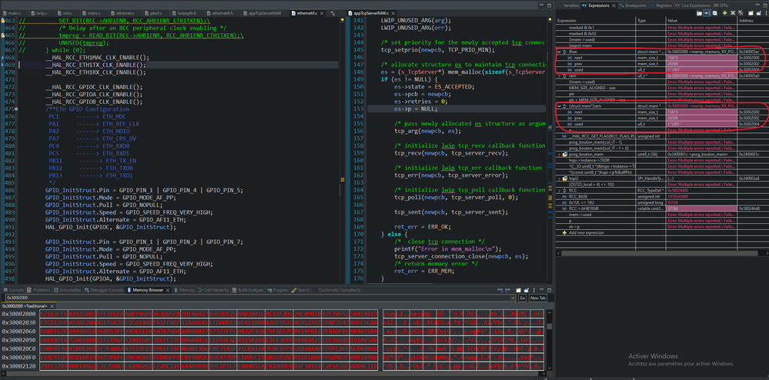Maximize the bottom Memory Browser panel
This screenshot has width=769, height=380.
pyautogui.click(x=549, y=290)
